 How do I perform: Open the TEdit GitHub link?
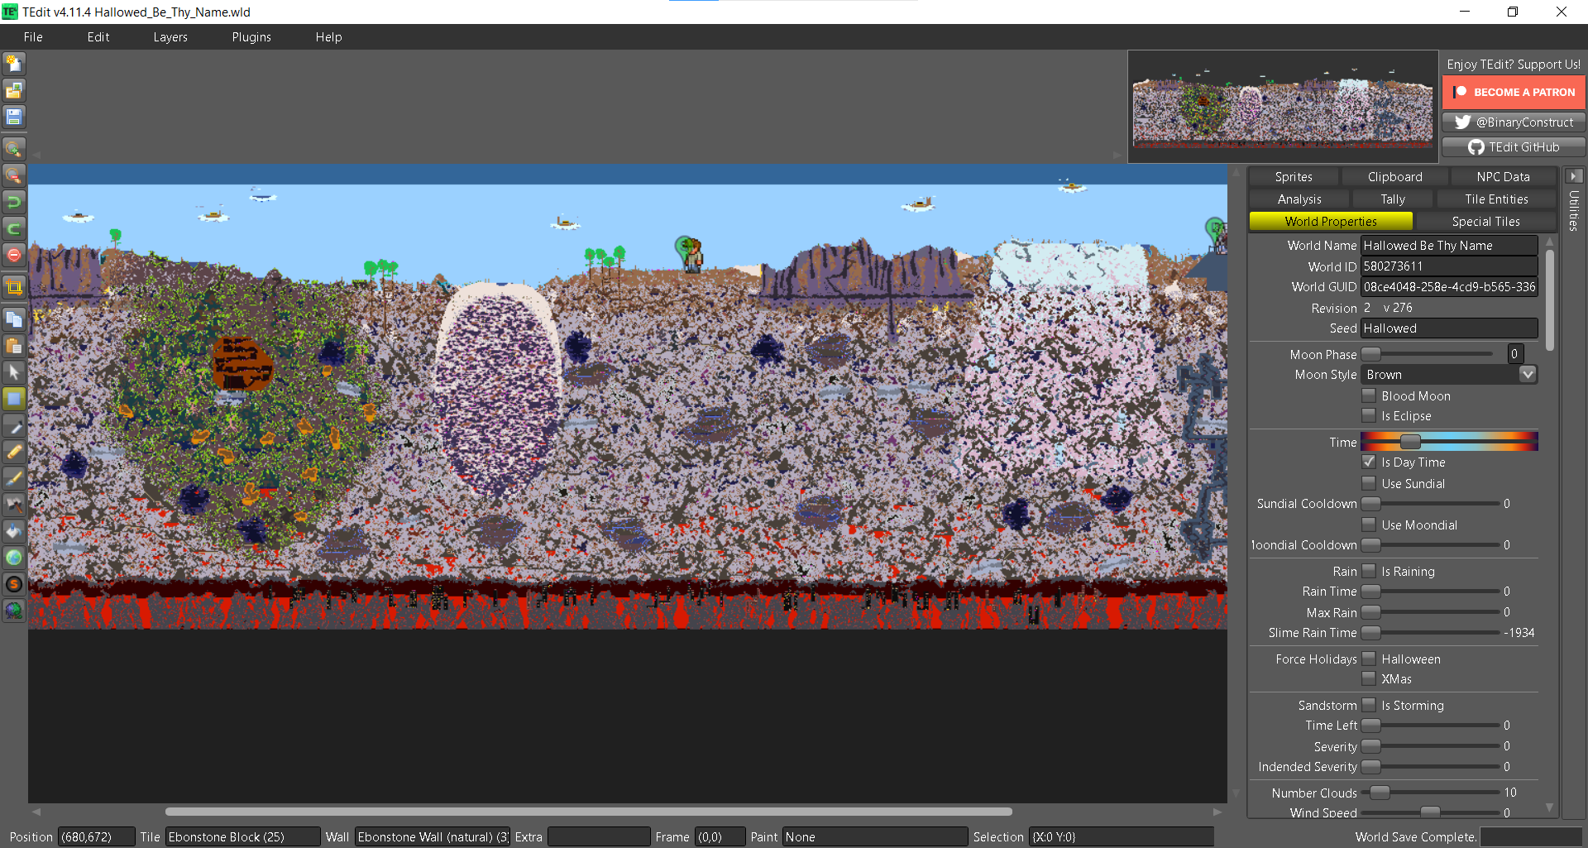click(x=1514, y=146)
